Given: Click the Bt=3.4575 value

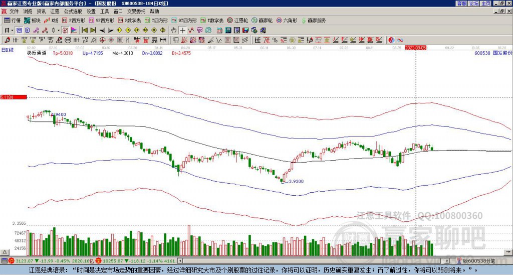Looking at the screenshot, I should 181,53.
